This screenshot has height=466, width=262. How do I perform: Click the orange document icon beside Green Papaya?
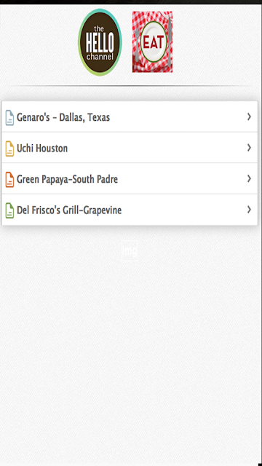tap(9, 180)
